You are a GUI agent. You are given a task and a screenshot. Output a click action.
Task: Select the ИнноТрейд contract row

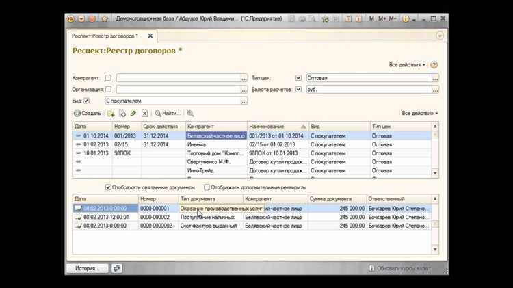pos(252,170)
